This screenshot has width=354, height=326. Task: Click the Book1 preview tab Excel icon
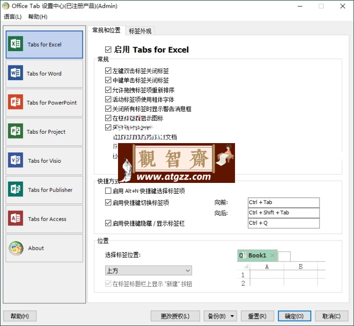pyautogui.click(x=243, y=255)
